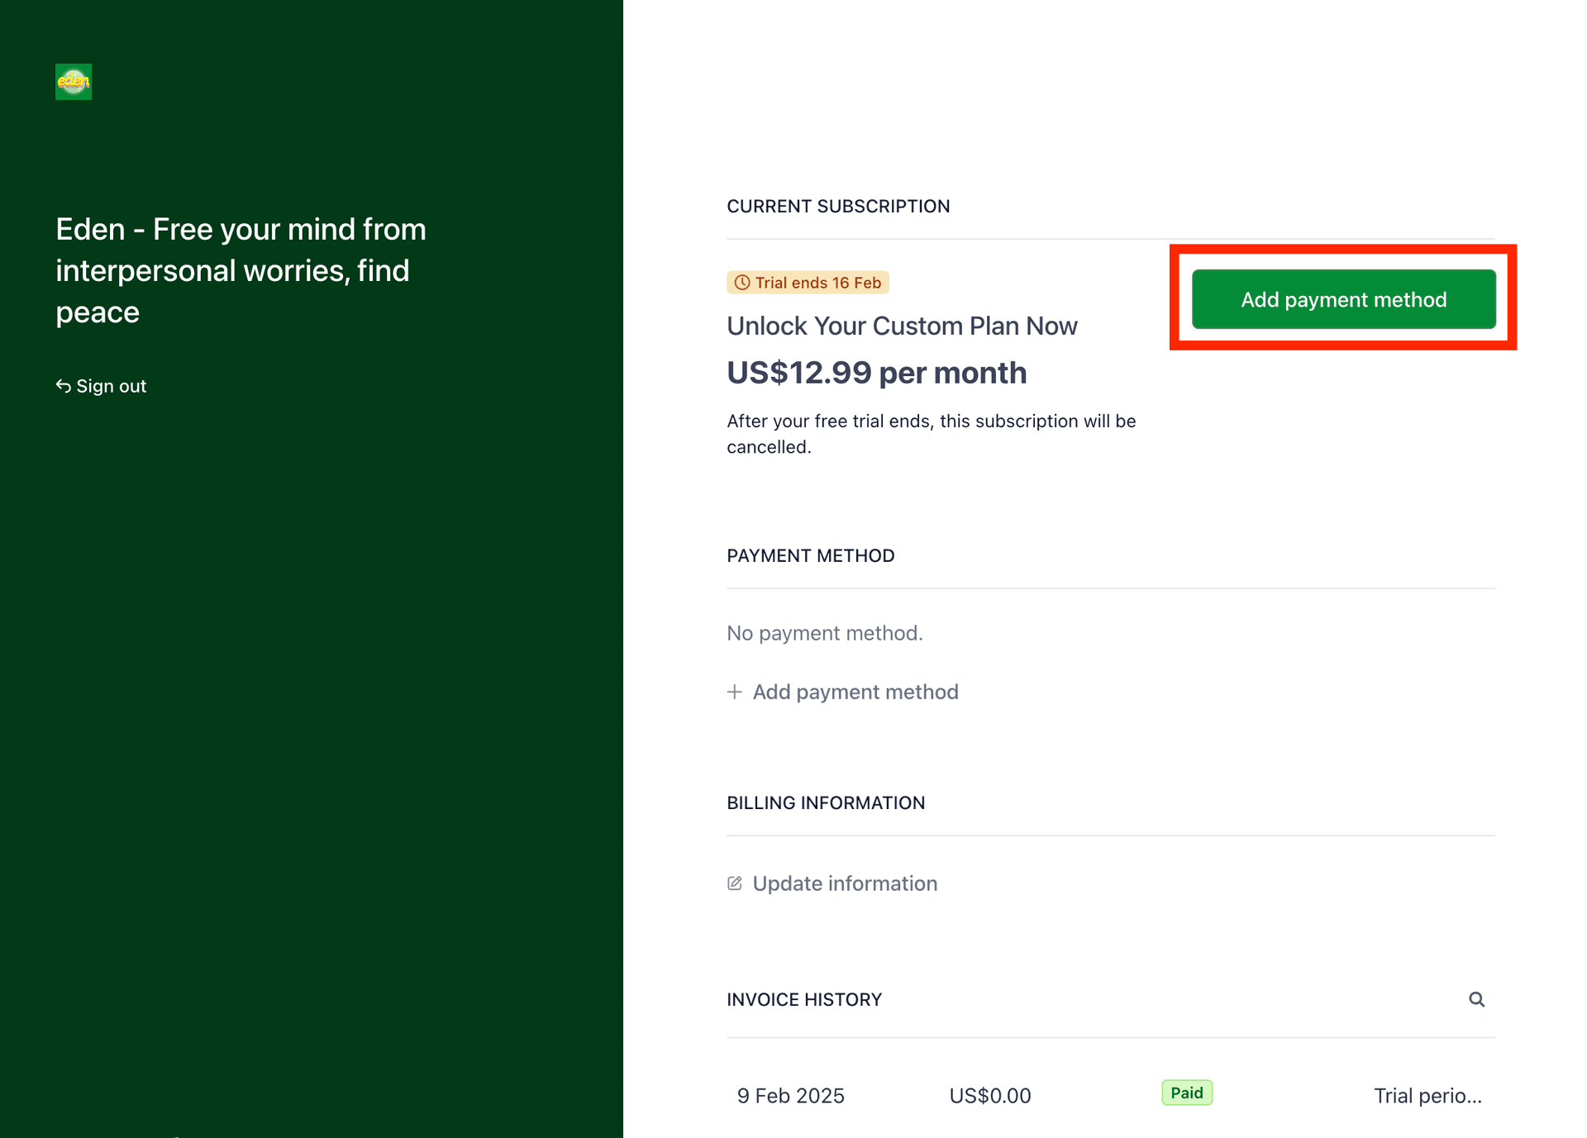Select the INVOICE HISTORY section header
This screenshot has width=1587, height=1138.
(x=804, y=999)
